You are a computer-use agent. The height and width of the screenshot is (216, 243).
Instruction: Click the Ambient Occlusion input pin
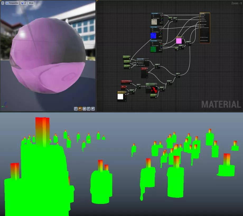click(x=201, y=37)
